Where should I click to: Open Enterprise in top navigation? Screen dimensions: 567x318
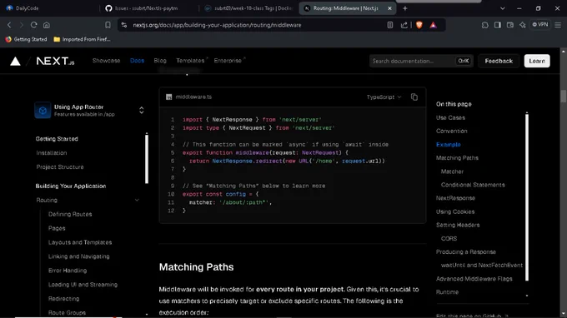228,61
